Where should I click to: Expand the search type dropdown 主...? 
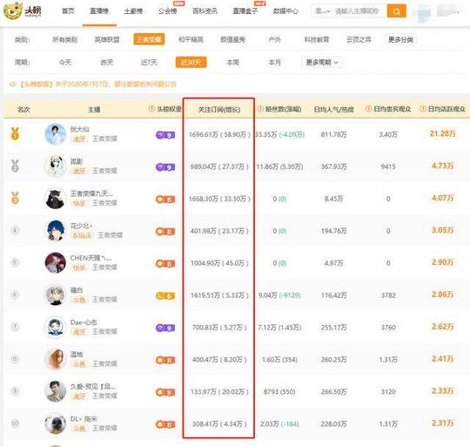point(322,11)
